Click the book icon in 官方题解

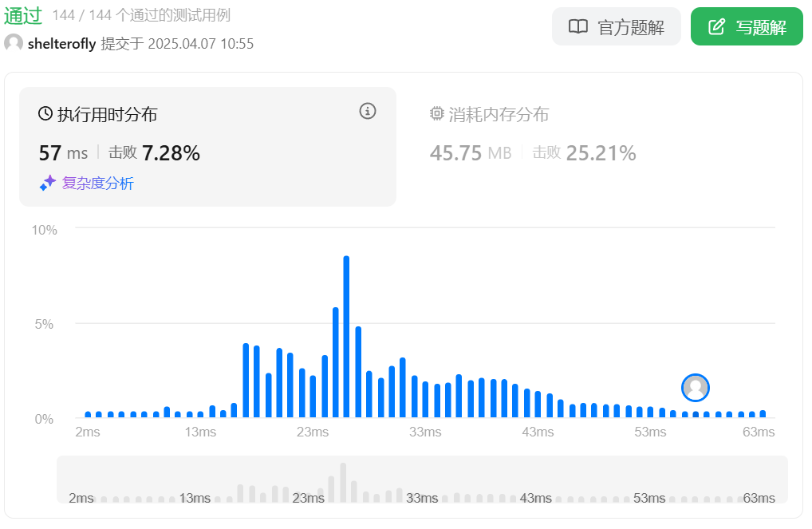pos(578,27)
